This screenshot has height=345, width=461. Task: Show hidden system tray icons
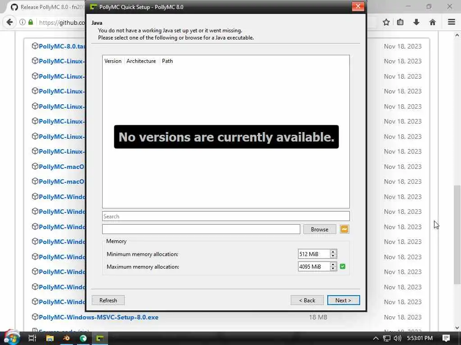pyautogui.click(x=376, y=338)
